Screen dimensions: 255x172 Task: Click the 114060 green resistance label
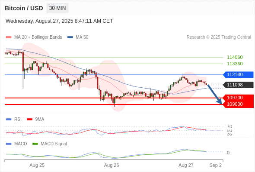point(235,57)
